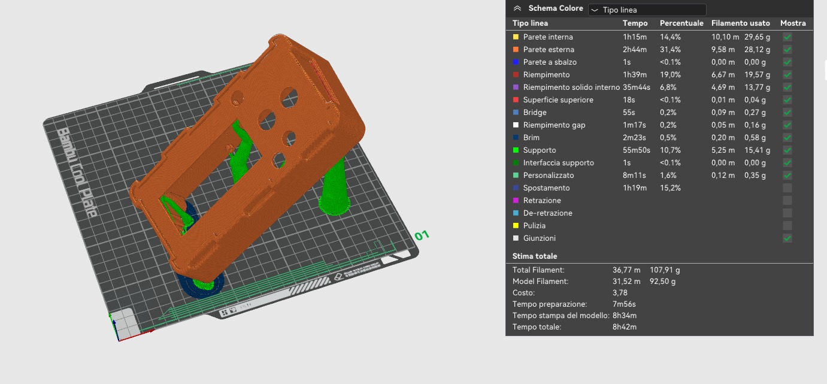Screen dimensions: 827x384
Task: Toggle the Parete esterna visibility checkbox
Action: pyautogui.click(x=787, y=50)
